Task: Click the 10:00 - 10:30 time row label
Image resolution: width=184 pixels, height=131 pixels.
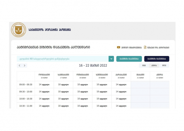Action: point(26,99)
